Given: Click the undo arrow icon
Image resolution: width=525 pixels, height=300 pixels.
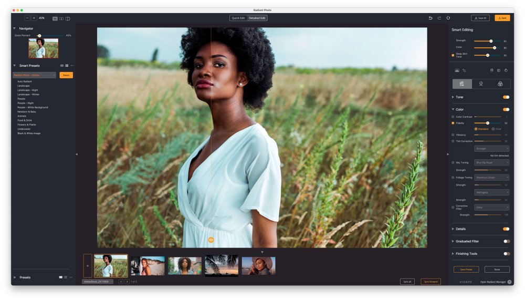Looking at the screenshot, I should tap(430, 18).
